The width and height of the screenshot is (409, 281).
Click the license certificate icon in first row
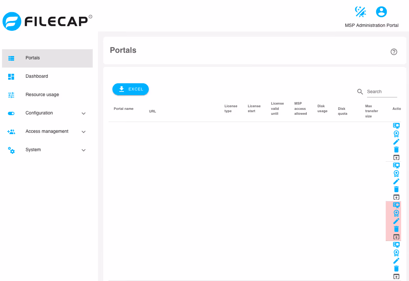(x=396, y=126)
